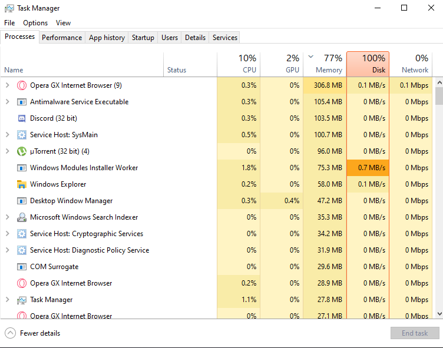Select the COM Surrogate process name

point(54,267)
